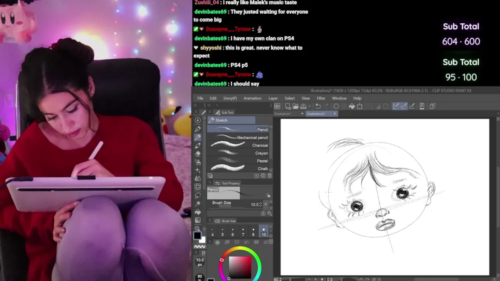Open Brush Size dynamics dropdown button
This screenshot has height=281, width=500.
tap(266, 204)
